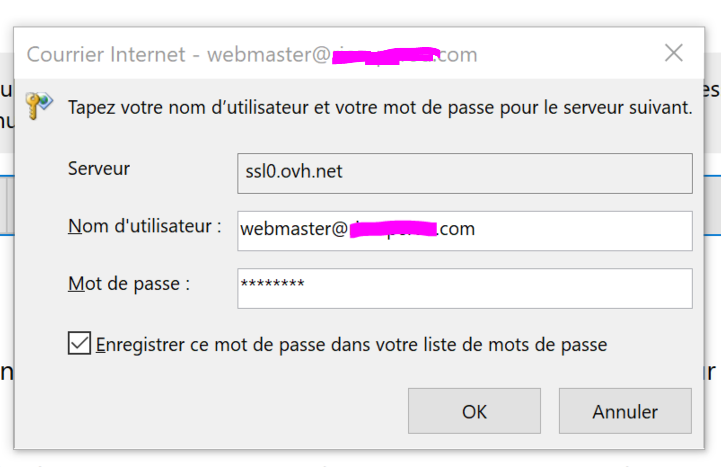
Task: Click the Serveur field showing ssl0.ovh.net
Action: [x=465, y=173]
